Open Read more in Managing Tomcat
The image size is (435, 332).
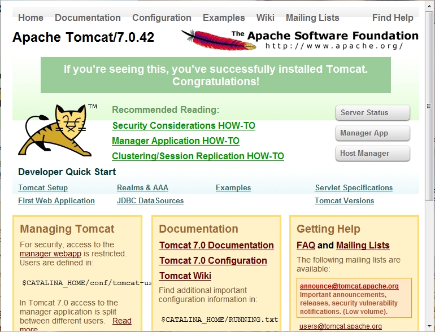[122, 321]
